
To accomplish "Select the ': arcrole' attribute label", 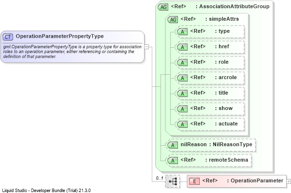I will [x=226, y=77].
